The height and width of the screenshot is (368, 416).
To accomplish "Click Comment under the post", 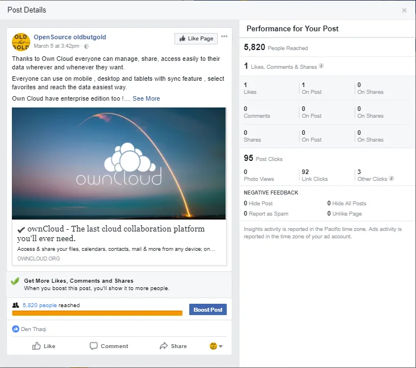I will click(x=109, y=346).
